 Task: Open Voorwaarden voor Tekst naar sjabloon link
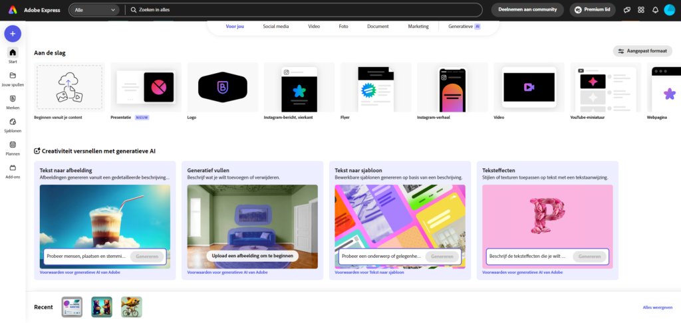click(370, 272)
